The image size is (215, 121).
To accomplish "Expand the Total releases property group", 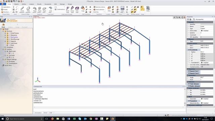I will (189, 84).
